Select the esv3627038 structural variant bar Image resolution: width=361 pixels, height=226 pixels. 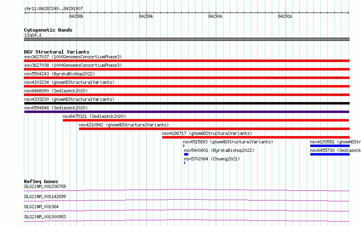point(187,69)
